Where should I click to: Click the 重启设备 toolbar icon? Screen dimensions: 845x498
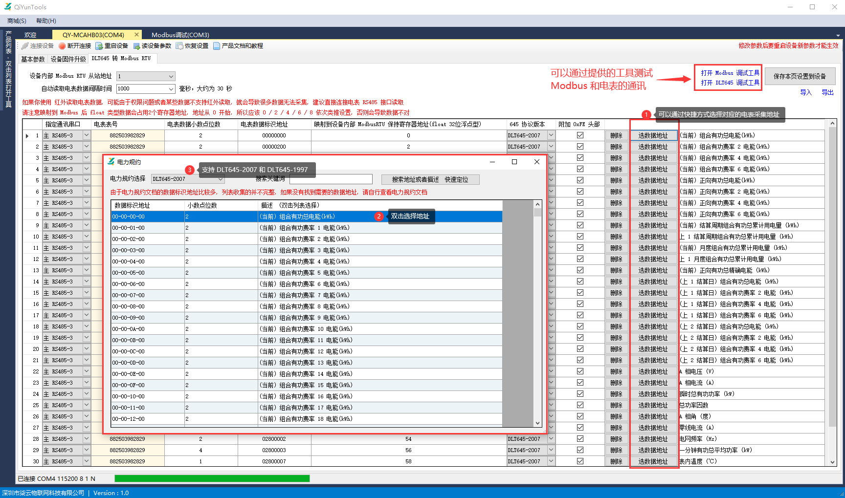click(99, 46)
